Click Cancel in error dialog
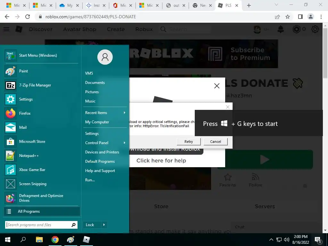Viewport: 328px width, 246px height. [216, 142]
